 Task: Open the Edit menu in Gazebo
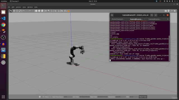point(13,7)
